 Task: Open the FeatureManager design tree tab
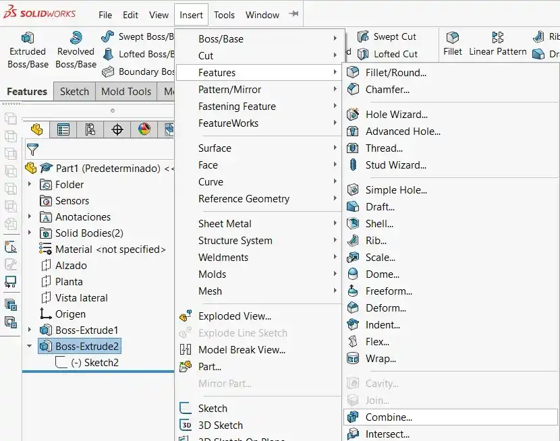tap(36, 129)
